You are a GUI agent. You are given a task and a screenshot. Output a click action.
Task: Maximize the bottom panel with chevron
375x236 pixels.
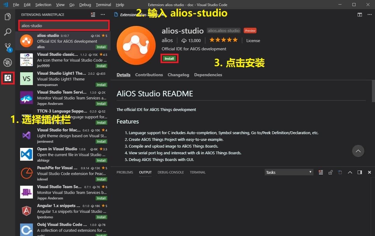[x=350, y=172]
